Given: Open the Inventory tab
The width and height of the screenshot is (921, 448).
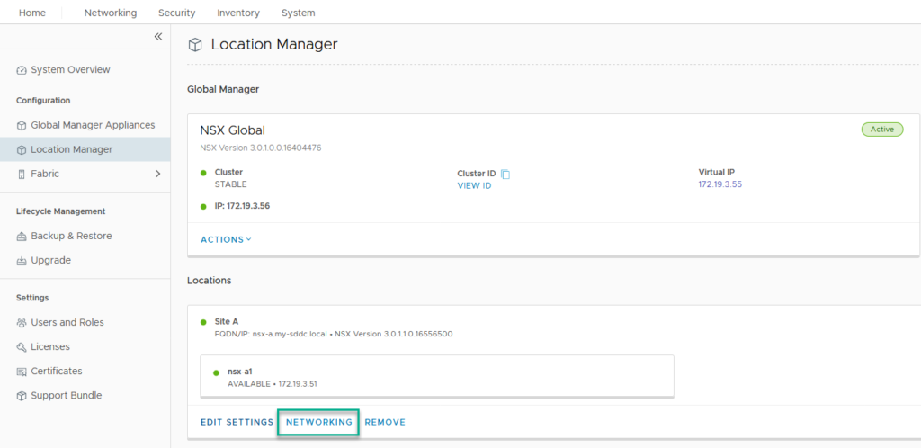Looking at the screenshot, I should pos(238,13).
